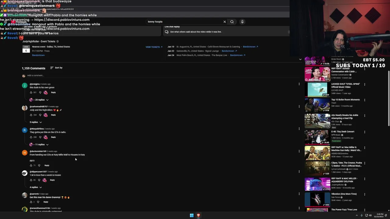Open the Sort by comments dropdown

coord(56,68)
